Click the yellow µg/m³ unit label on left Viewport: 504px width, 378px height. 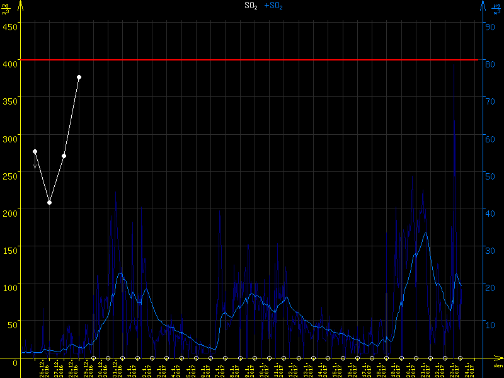pyautogui.click(x=5, y=9)
